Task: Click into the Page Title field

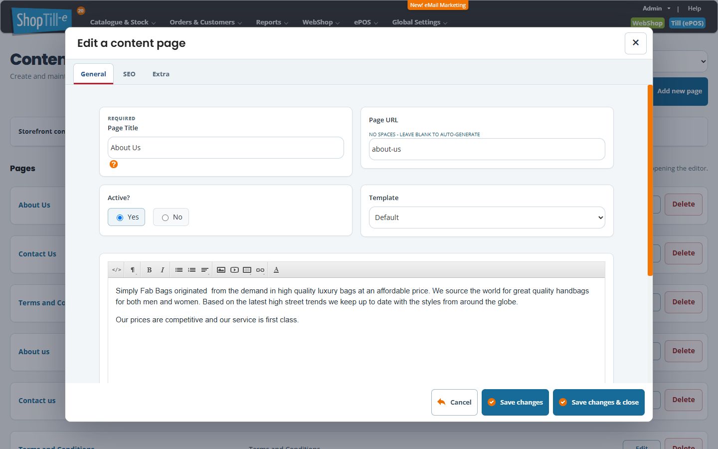Action: pyautogui.click(x=226, y=148)
